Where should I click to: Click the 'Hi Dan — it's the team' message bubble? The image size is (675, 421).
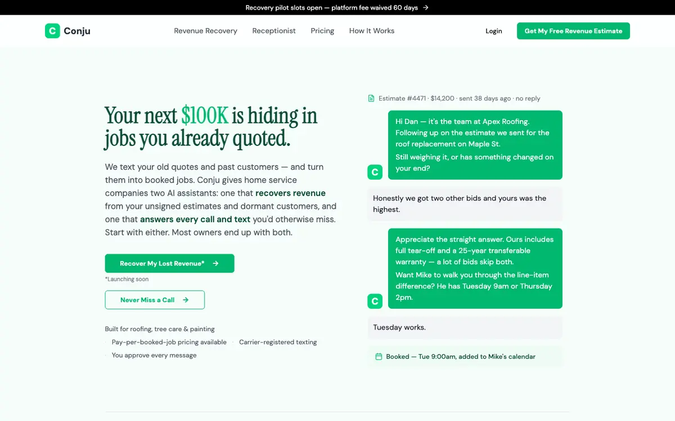pyautogui.click(x=475, y=145)
